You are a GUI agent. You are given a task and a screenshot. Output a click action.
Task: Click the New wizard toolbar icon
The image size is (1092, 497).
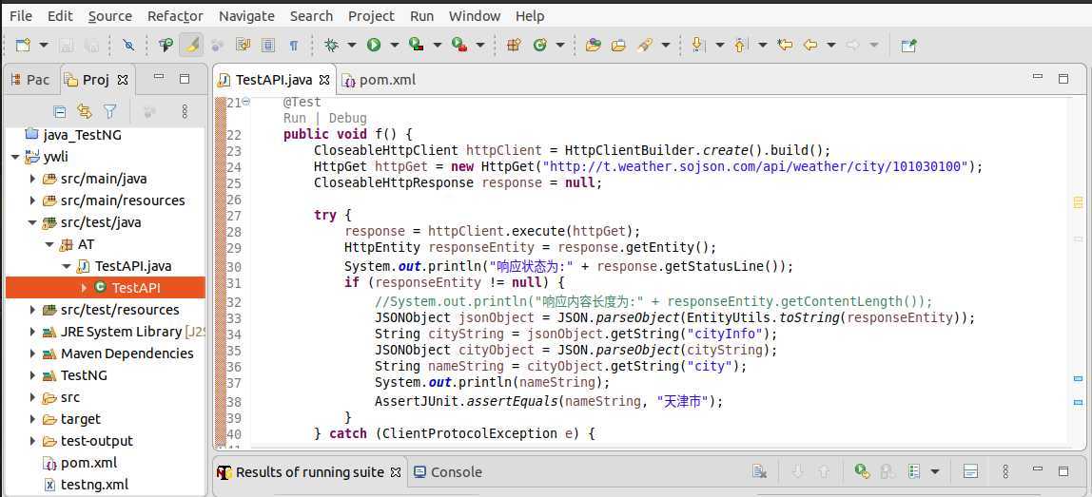pos(23,46)
